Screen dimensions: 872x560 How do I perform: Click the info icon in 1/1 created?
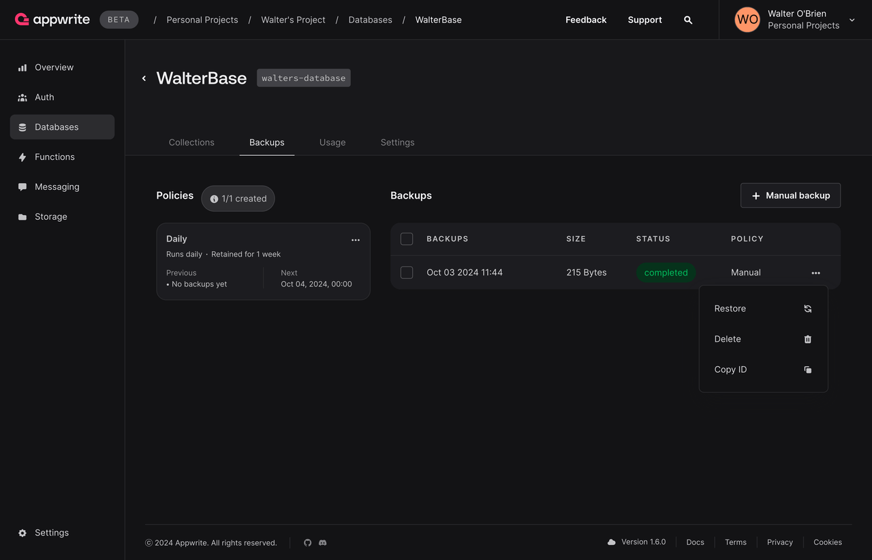(x=214, y=199)
